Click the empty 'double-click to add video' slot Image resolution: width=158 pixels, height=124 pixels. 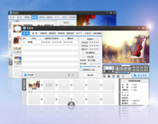click(49, 85)
